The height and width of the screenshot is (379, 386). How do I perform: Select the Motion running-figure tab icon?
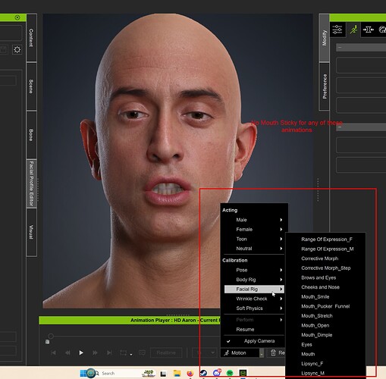[x=353, y=30]
